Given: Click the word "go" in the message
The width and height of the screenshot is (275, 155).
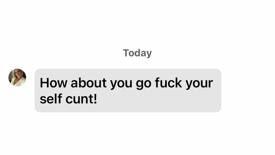Looking at the screenshot, I should pyautogui.click(x=143, y=83).
